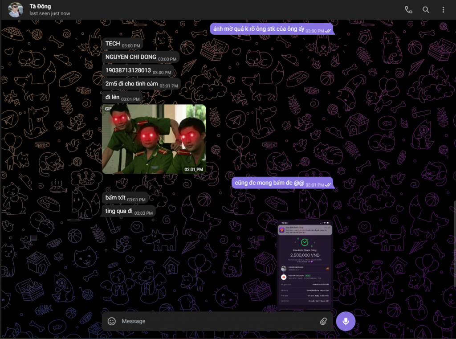Open the transaction receipt screenshot thumbnail

coord(305,265)
